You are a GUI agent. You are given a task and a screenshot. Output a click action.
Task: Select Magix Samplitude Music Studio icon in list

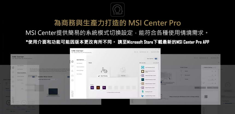point(143,72)
